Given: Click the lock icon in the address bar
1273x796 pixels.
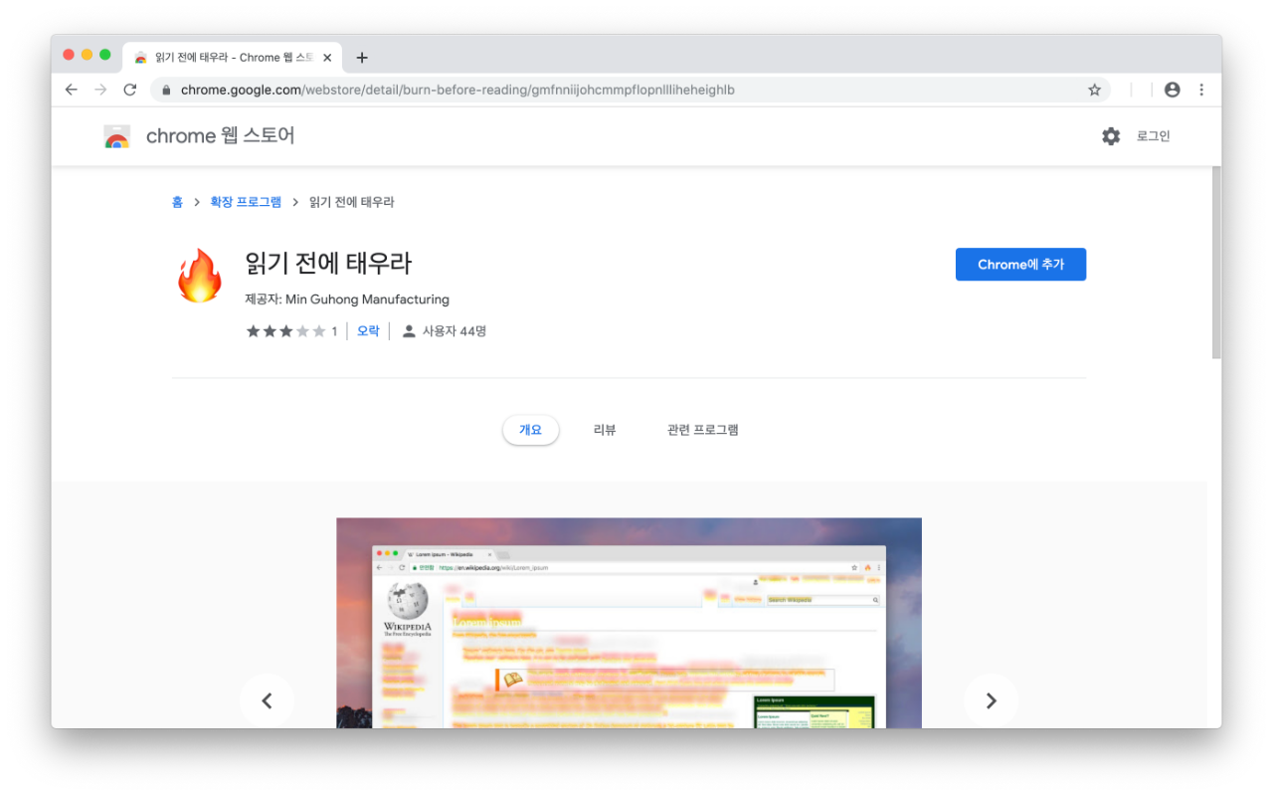Looking at the screenshot, I should click(x=166, y=90).
